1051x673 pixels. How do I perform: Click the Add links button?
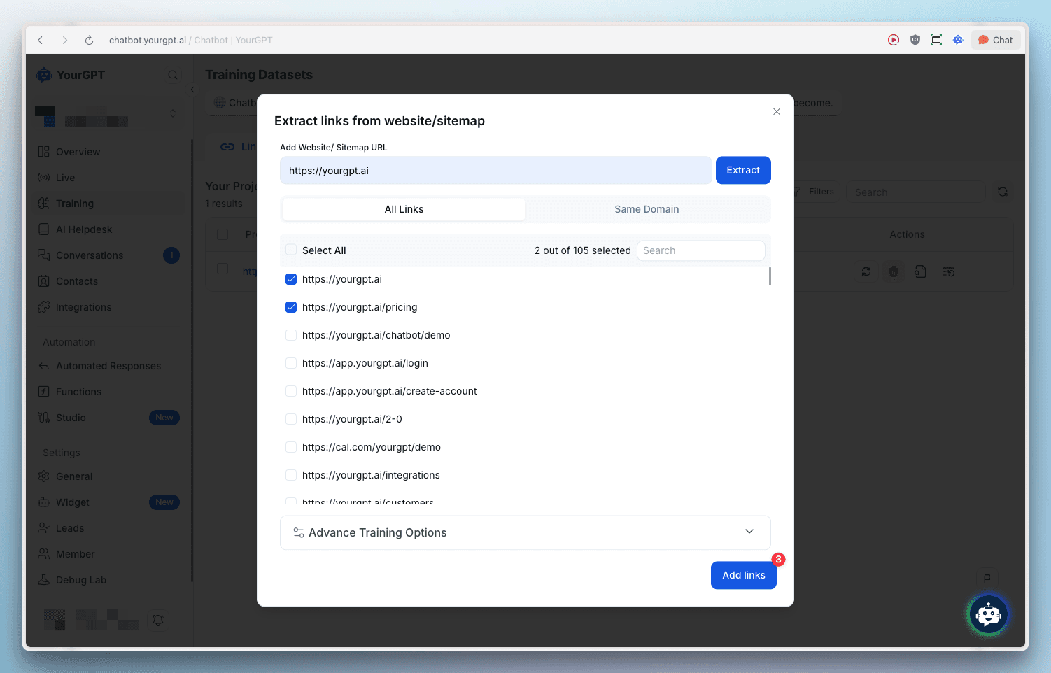coord(743,575)
